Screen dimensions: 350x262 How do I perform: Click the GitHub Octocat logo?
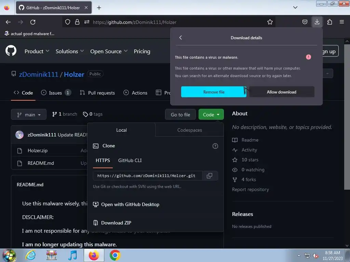click(11, 51)
